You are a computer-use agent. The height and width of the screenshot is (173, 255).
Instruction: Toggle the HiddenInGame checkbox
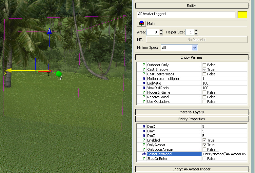click(204, 92)
